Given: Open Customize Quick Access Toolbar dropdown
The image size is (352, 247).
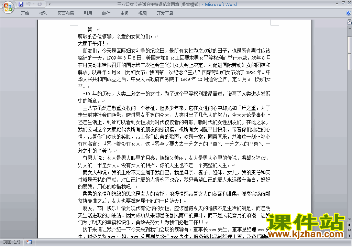Looking at the screenshot, I should tap(49, 4).
